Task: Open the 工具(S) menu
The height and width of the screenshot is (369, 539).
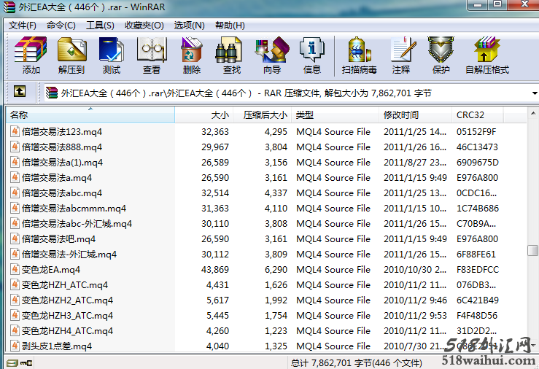Action: (x=100, y=26)
